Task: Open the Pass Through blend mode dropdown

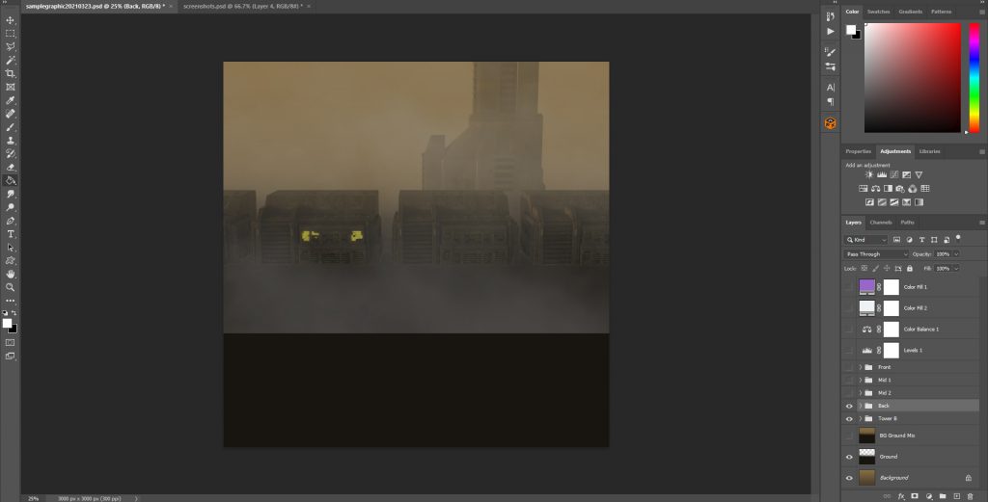Action: (x=876, y=254)
